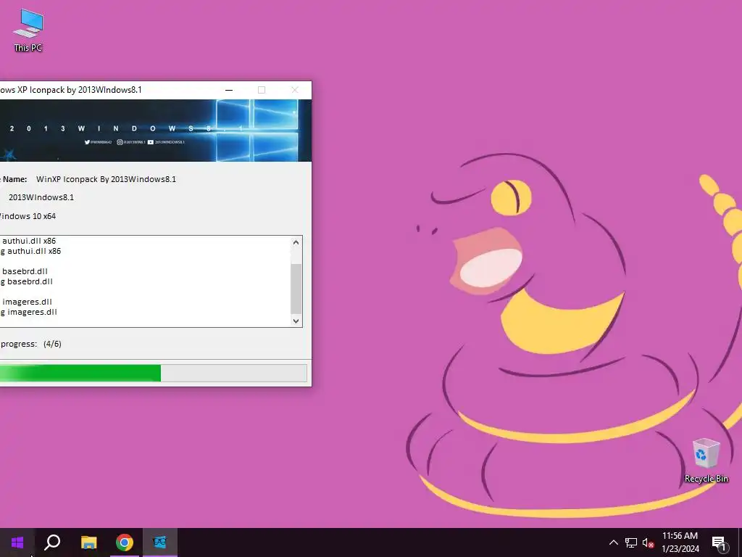This screenshot has width=742, height=557.
Task: Click the 'Windows 10 x64' text
Action: [x=28, y=216]
